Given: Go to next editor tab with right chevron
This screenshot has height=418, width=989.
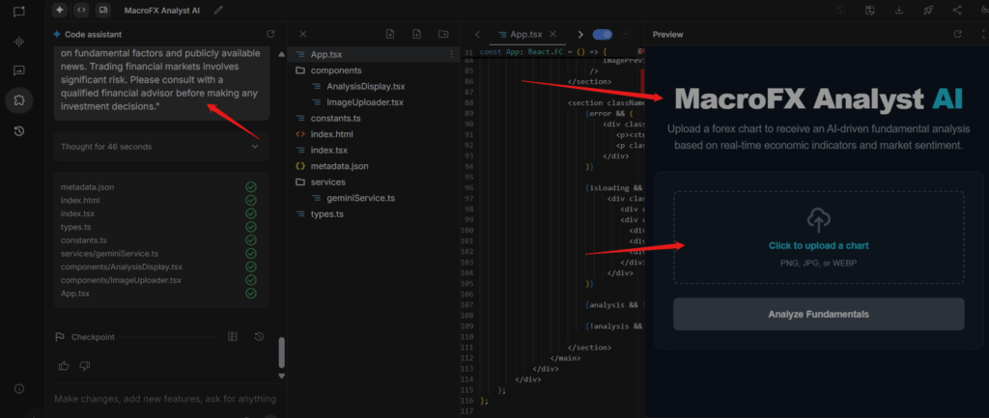Looking at the screenshot, I should point(580,34).
